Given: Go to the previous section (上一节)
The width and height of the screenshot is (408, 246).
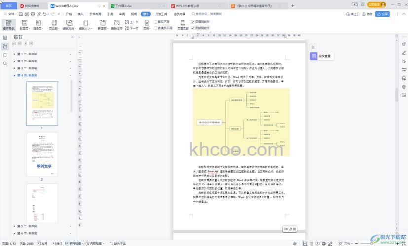Looking at the screenshot, I should pos(132,22).
